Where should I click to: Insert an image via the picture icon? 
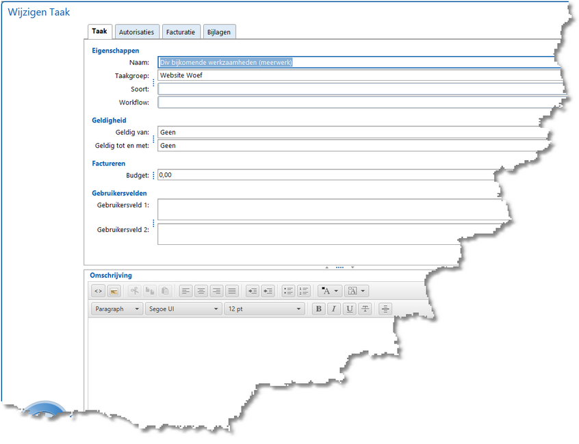tap(114, 291)
